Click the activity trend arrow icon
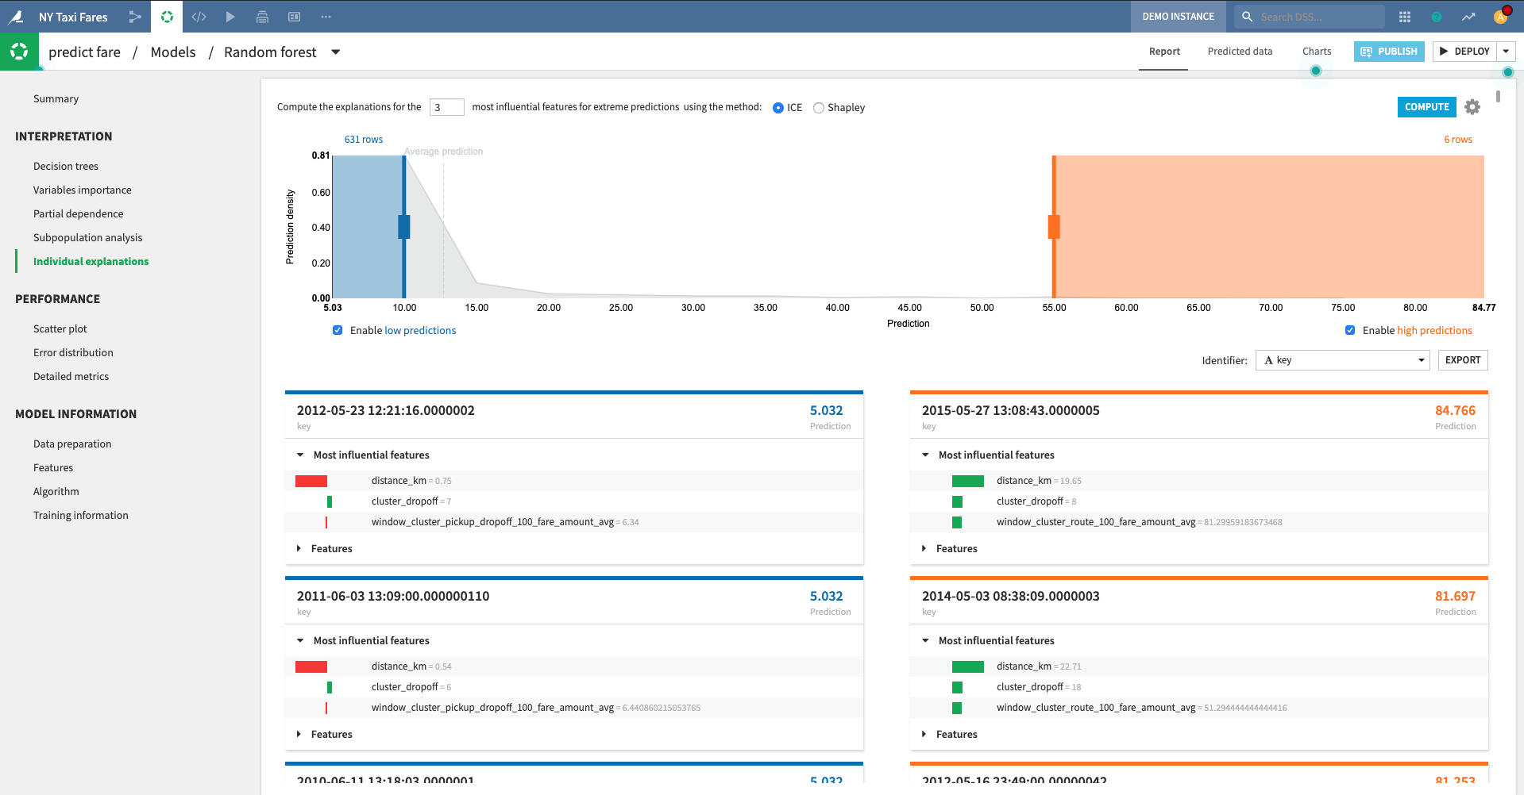 coord(1468,17)
